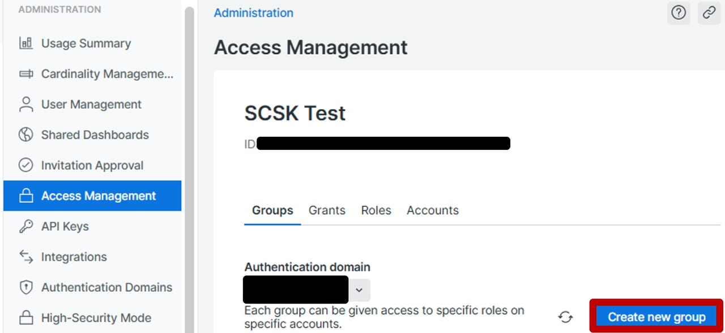The height and width of the screenshot is (333, 725).
Task: Open the help question mark icon
Action: pyautogui.click(x=679, y=13)
